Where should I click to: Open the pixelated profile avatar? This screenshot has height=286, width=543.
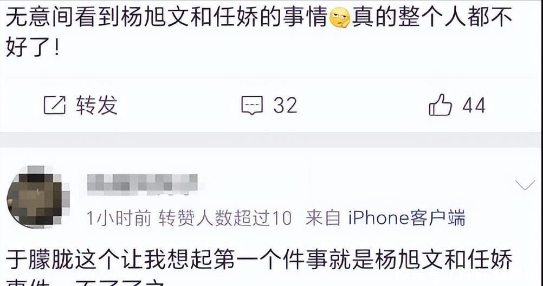(x=37, y=197)
